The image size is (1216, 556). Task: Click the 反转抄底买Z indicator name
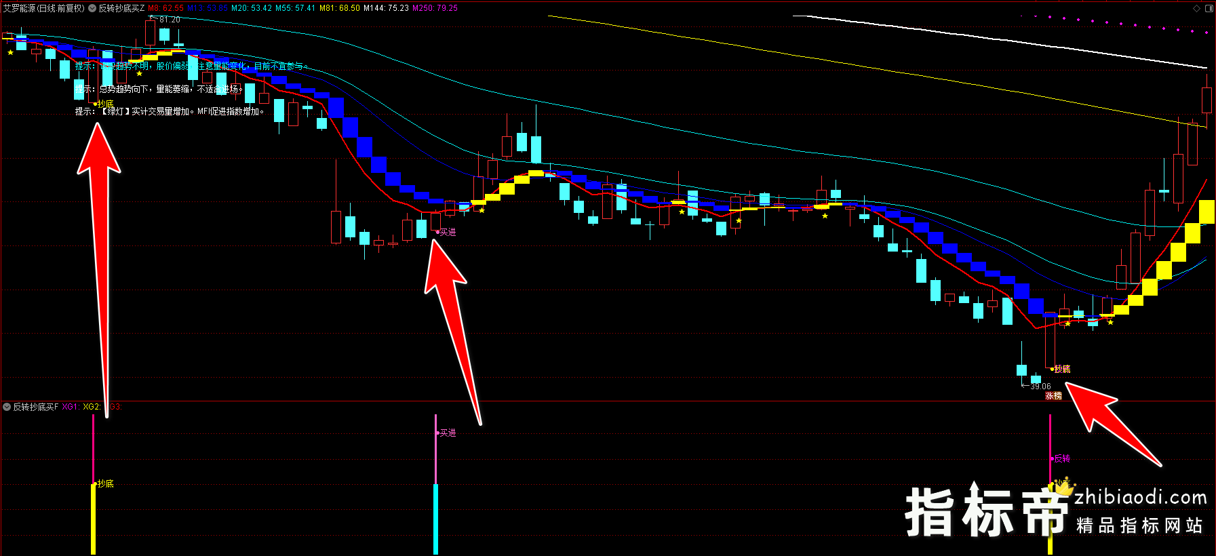(x=122, y=8)
